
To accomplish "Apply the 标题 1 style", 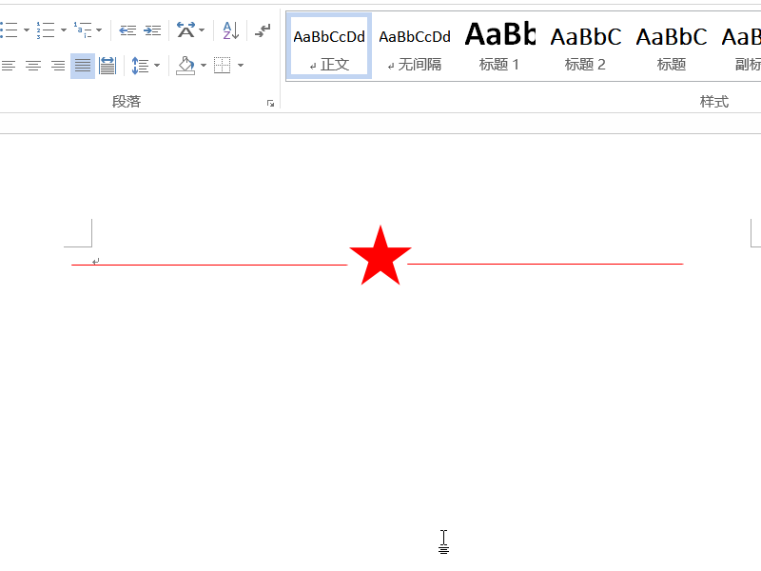I will click(500, 47).
